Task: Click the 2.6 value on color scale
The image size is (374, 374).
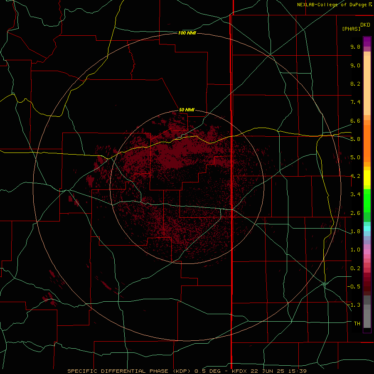Action: tap(355, 213)
